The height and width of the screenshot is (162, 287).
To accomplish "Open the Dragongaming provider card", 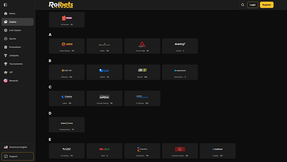I will pyautogui.click(x=67, y=125).
